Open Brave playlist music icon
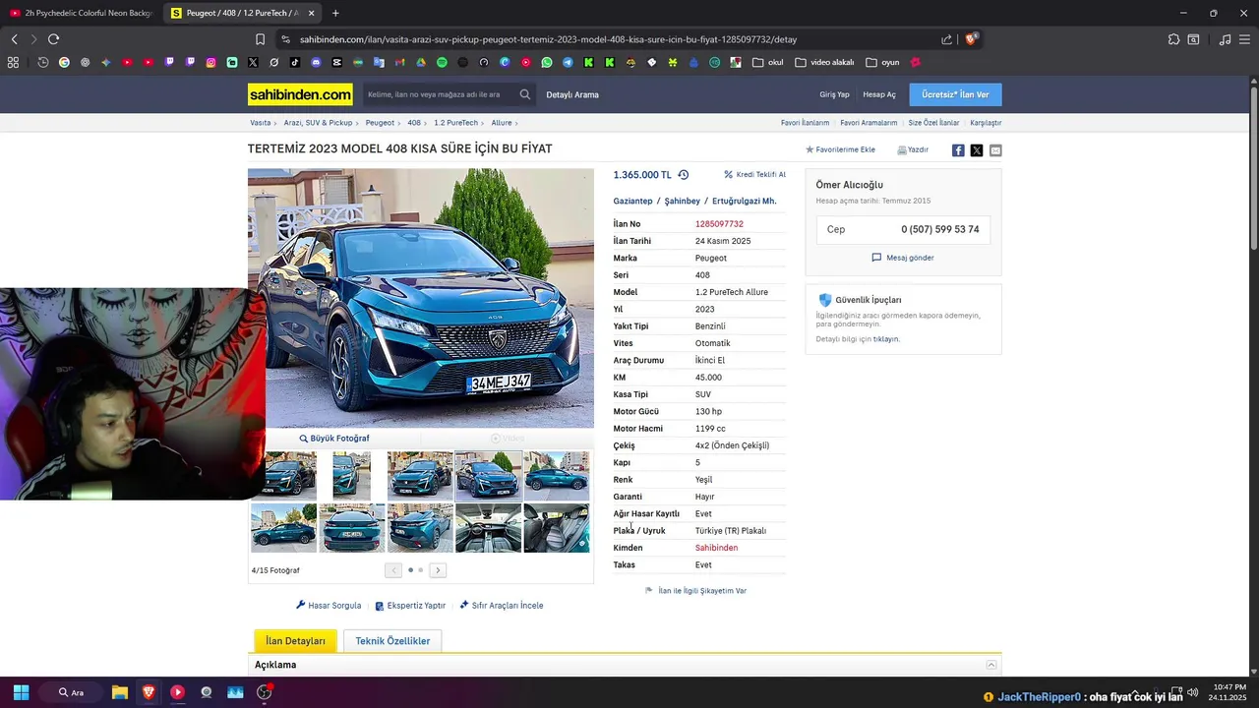Image resolution: width=1259 pixels, height=708 pixels. [x=1225, y=39]
